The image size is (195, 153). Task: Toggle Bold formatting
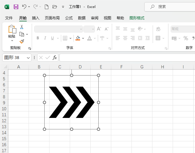pos(38,38)
